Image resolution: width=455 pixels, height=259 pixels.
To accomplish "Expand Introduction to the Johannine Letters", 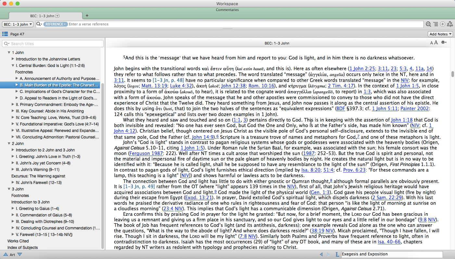I will tap(13, 59).
